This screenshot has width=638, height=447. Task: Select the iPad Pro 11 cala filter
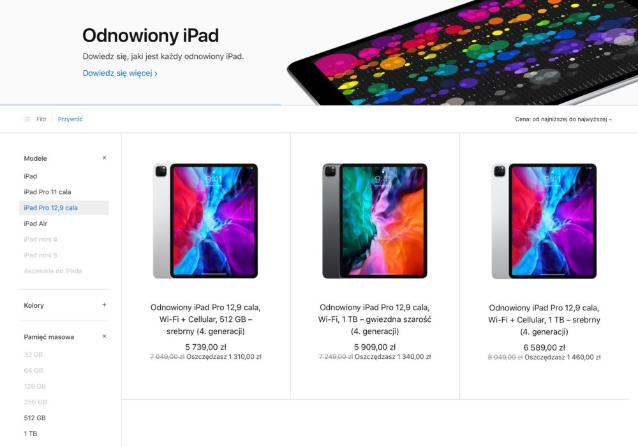(x=47, y=192)
